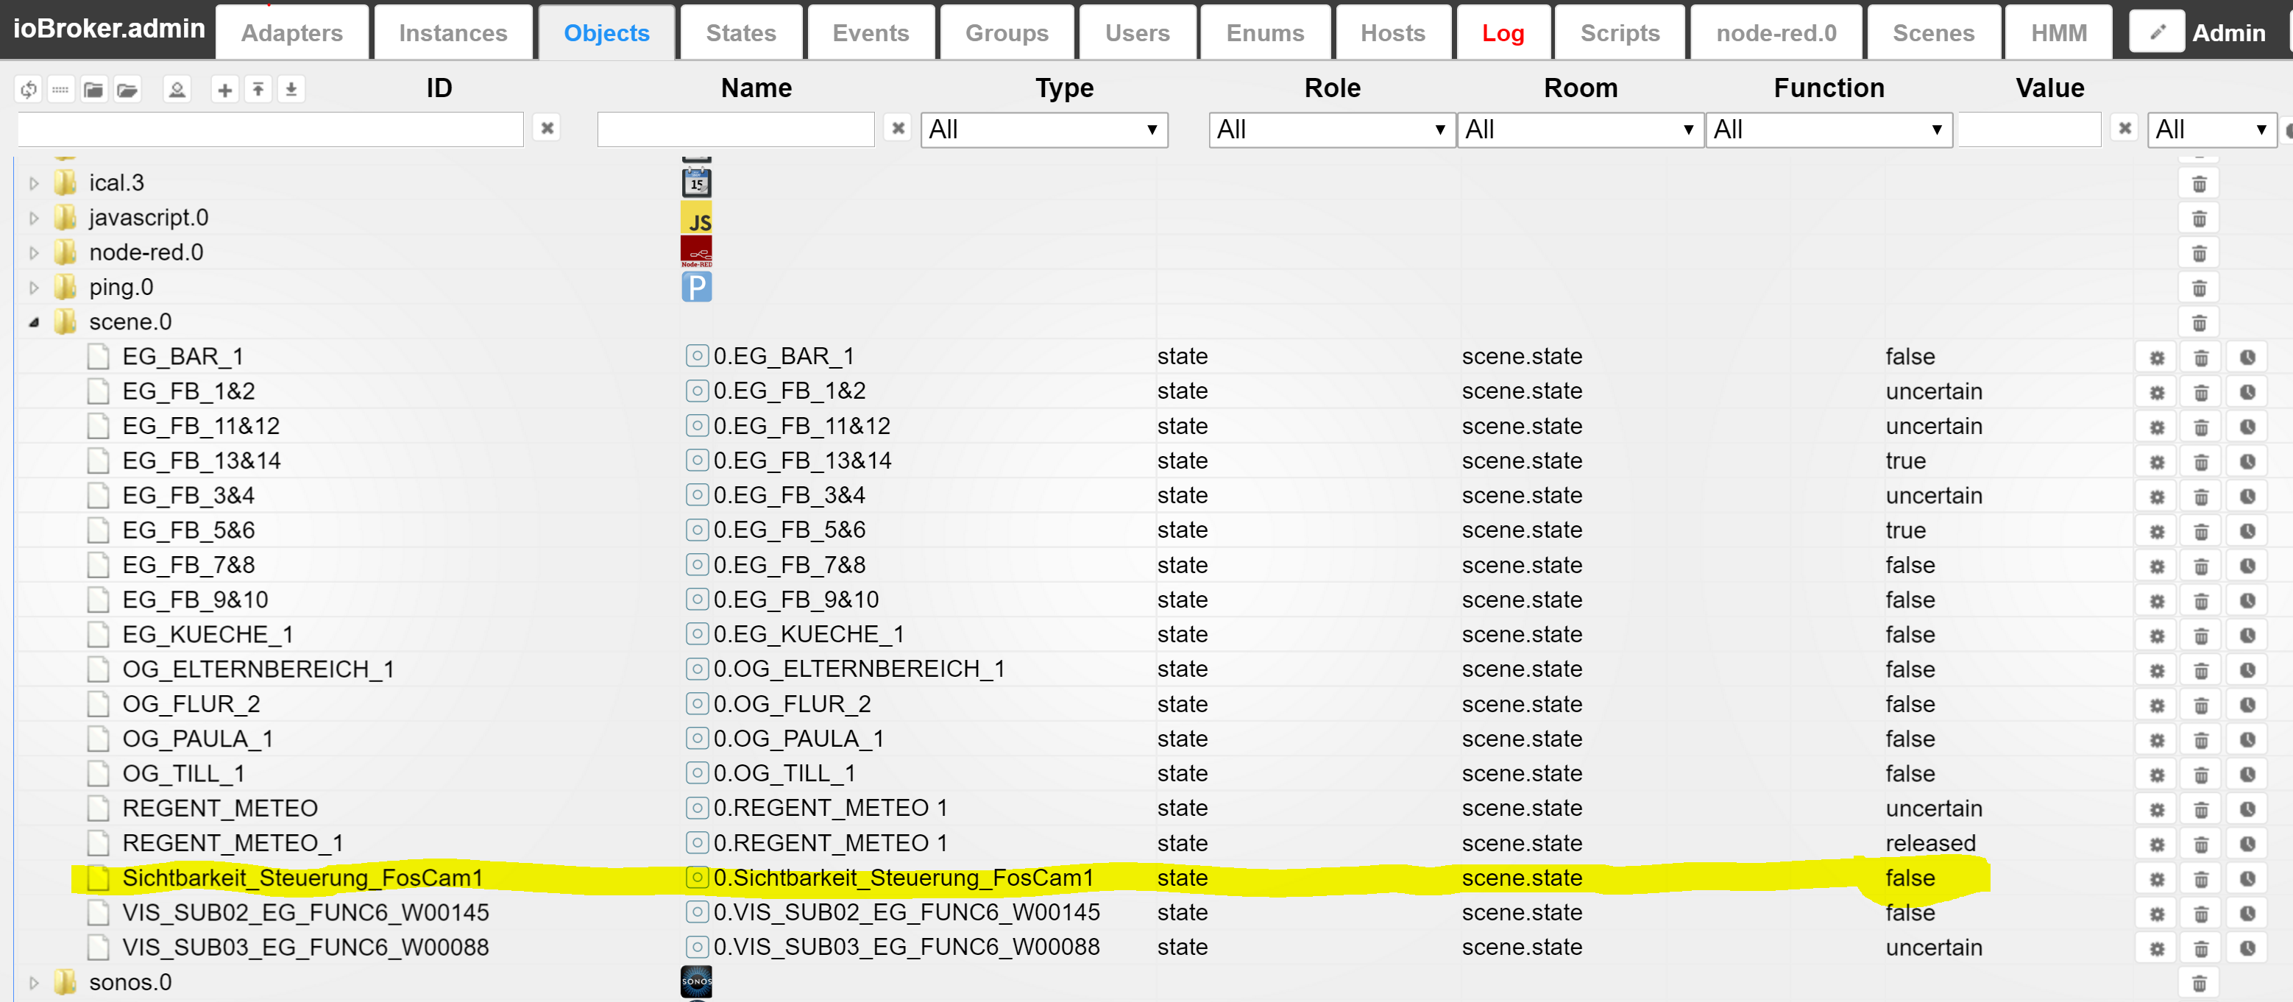
Task: Open the Scenes tab
Action: click(1933, 33)
